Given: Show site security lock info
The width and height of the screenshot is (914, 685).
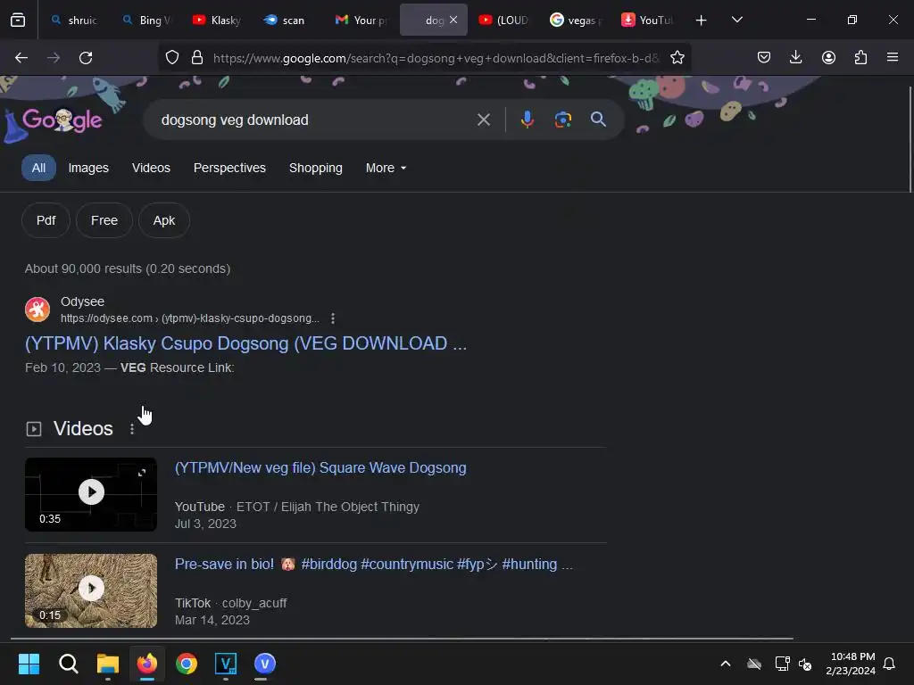Looking at the screenshot, I should click(197, 58).
